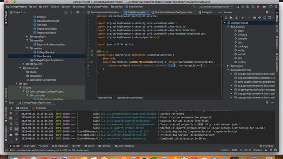
Task: Open the Endpoints tab in Run panel
Action: coord(39,108)
